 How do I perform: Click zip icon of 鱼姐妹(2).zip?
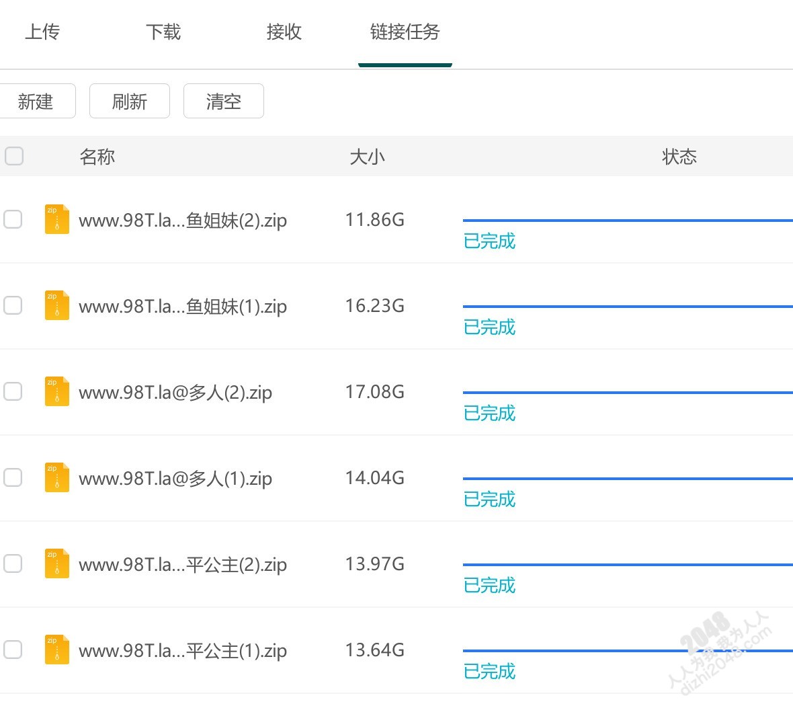click(x=56, y=219)
